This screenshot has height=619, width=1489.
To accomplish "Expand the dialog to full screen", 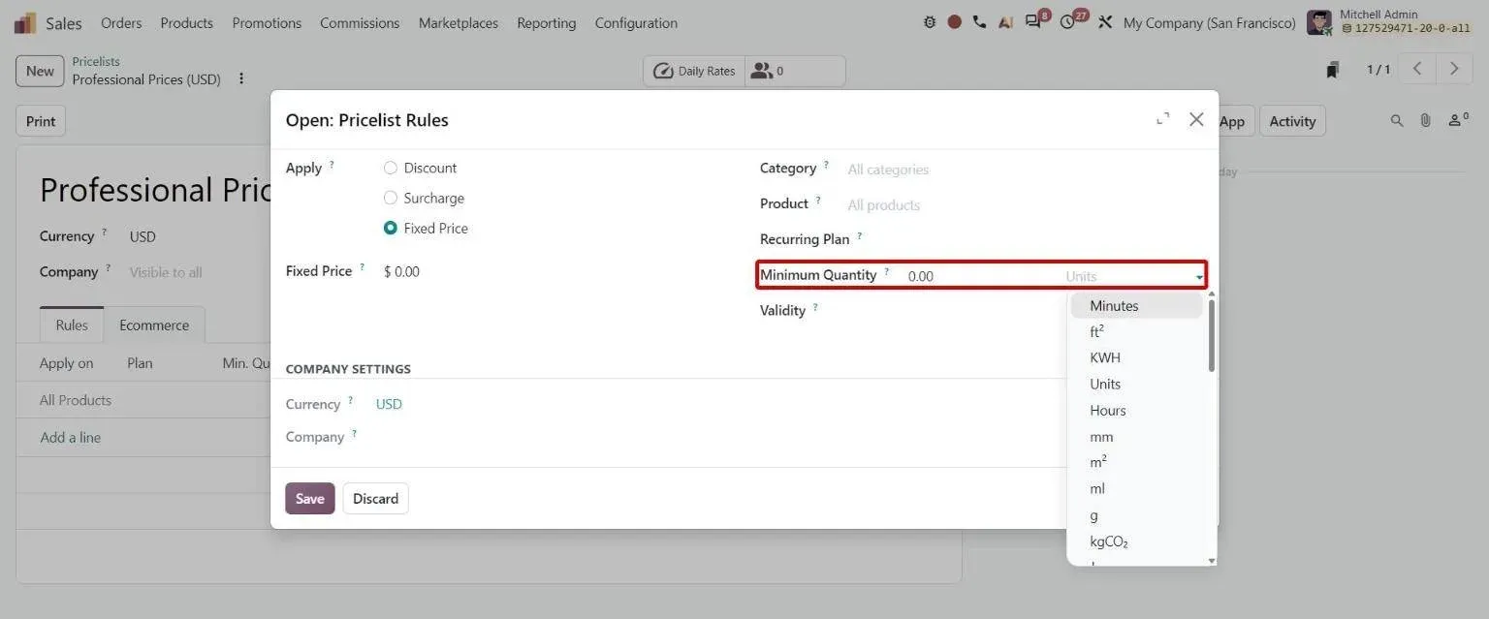I will click(x=1162, y=119).
